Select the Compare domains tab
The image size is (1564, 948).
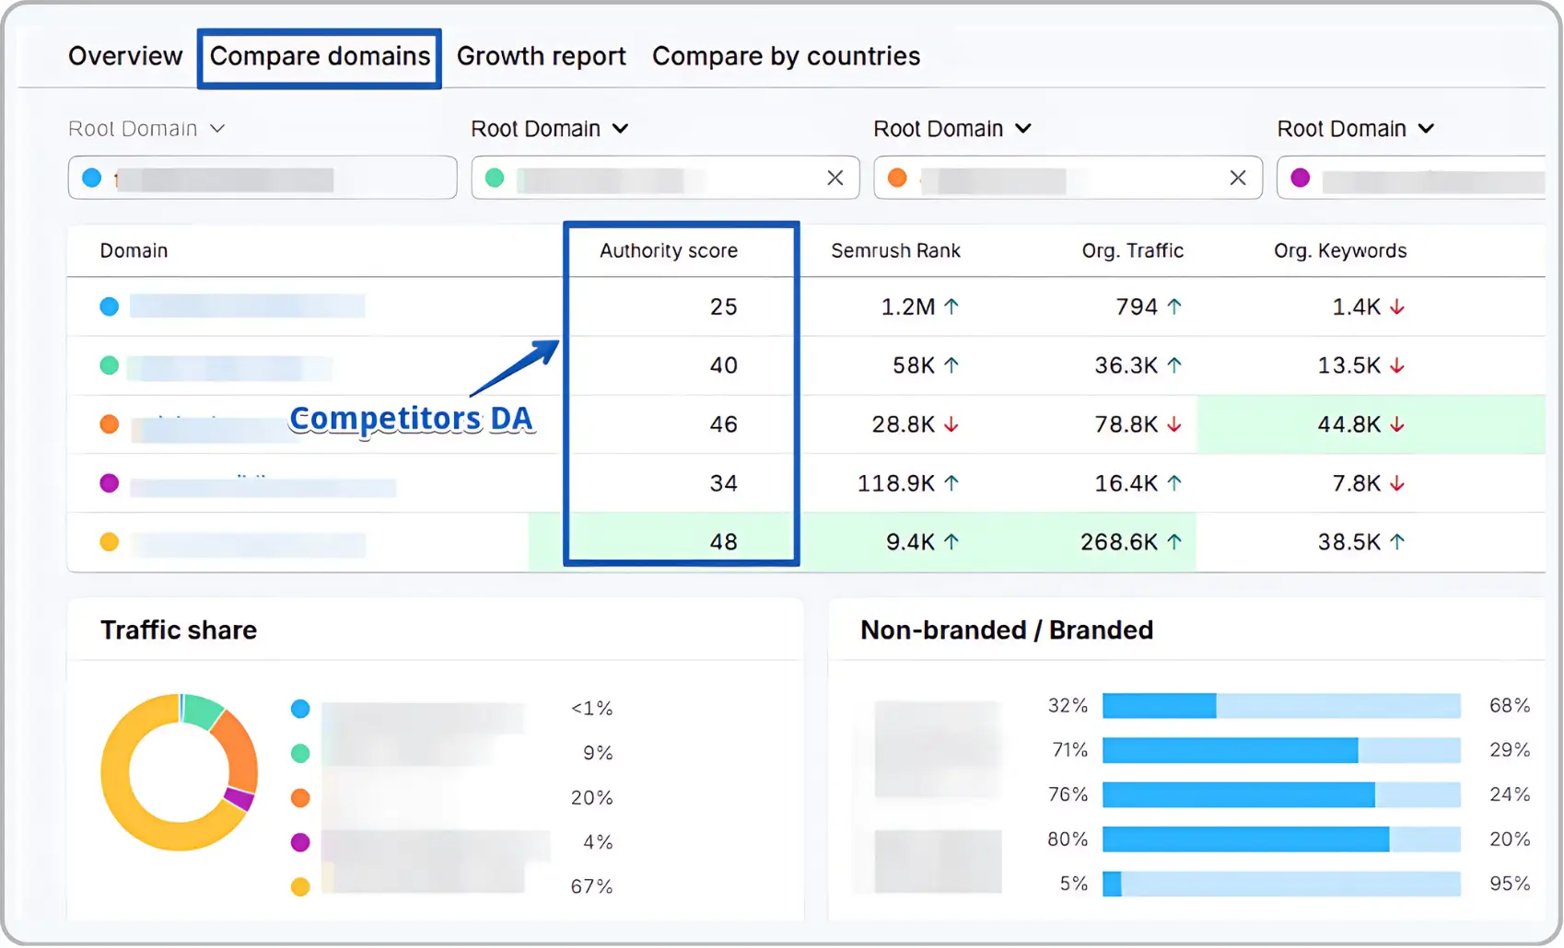point(320,56)
